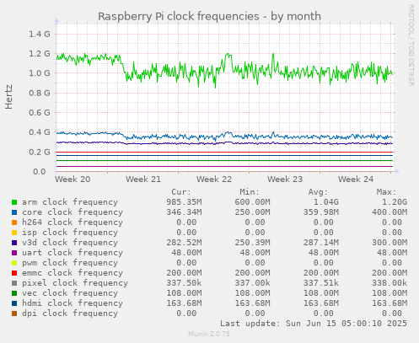Select the 'hdmi clock frequency' legend label
The height and width of the screenshot is (343, 419).
[73, 303]
